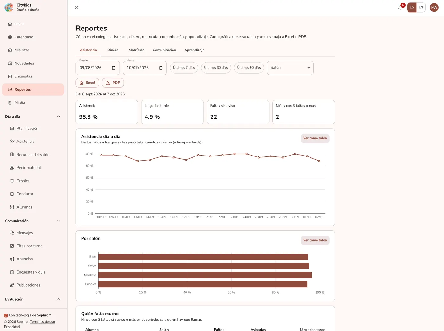Image resolution: width=444 pixels, height=331 pixels.
Task: Select Últimos 30 días range
Action: click(x=216, y=68)
